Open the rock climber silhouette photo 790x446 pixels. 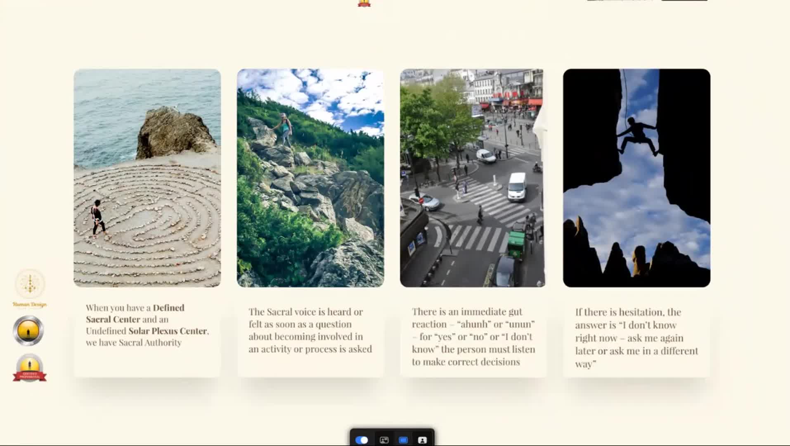tap(636, 178)
